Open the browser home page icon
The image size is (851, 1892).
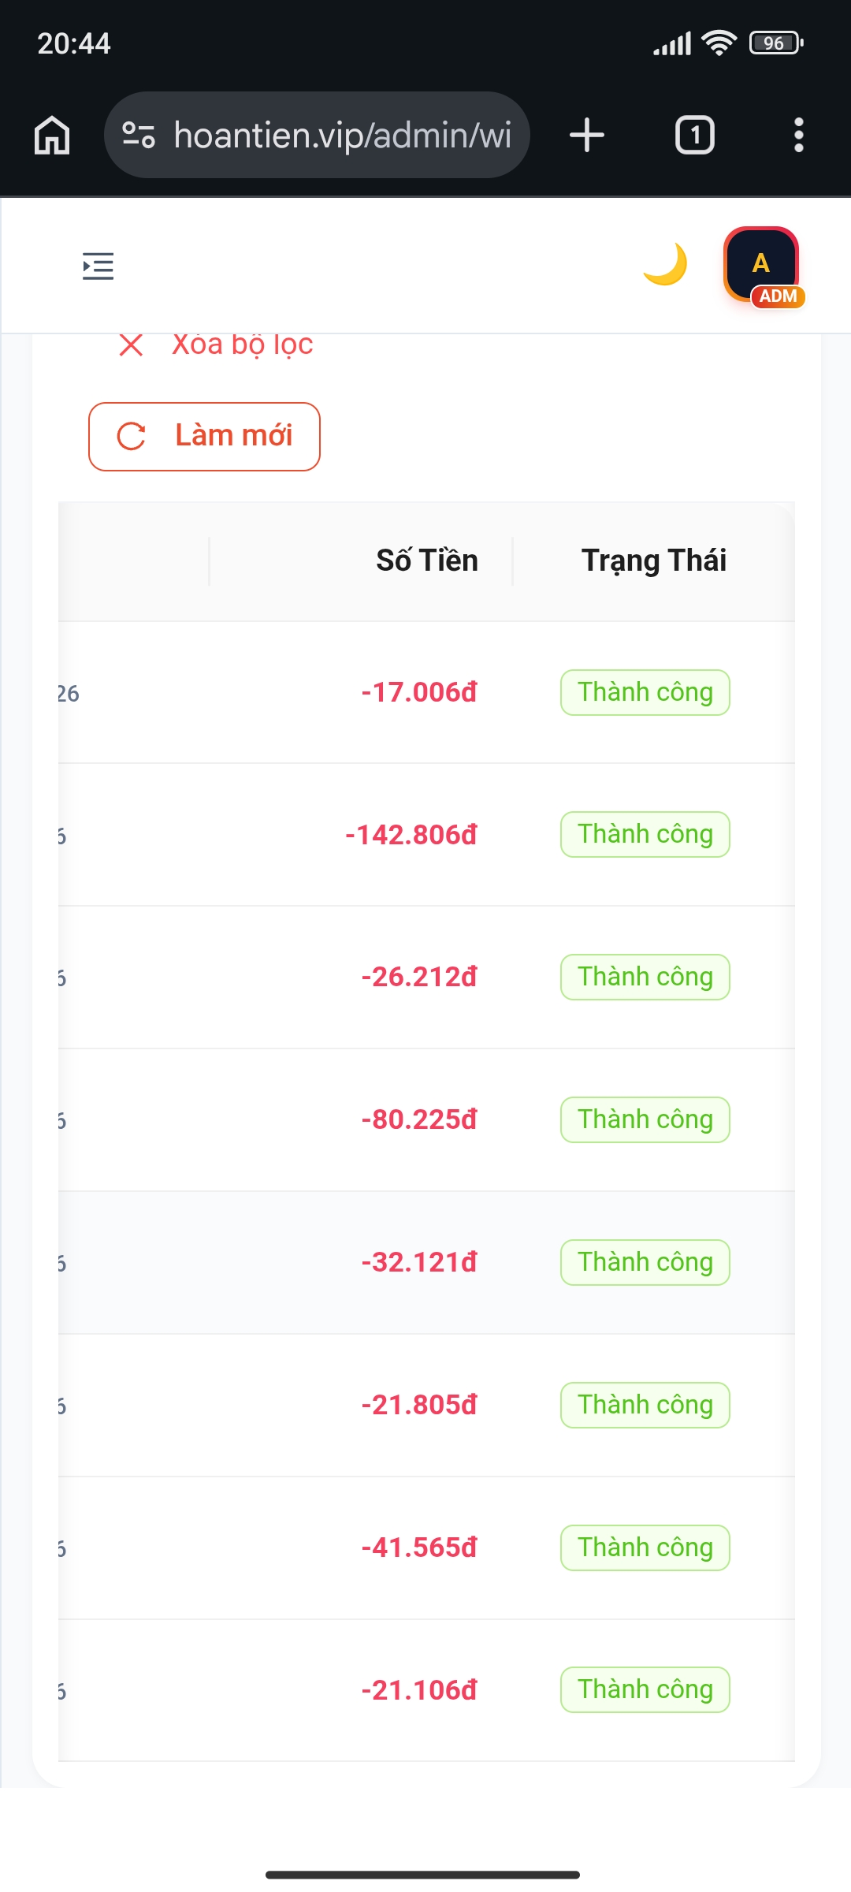(x=52, y=135)
